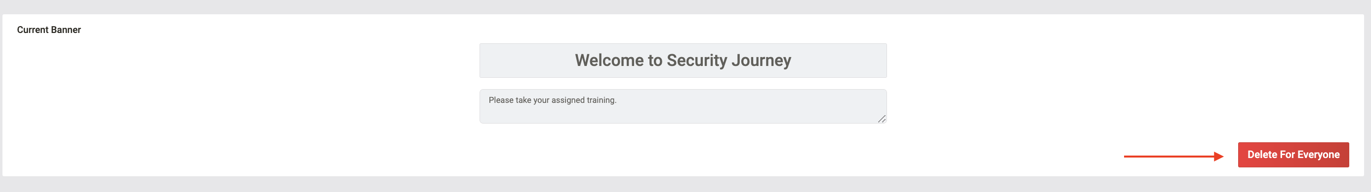Click the Delete For Everyone button

(x=1293, y=155)
